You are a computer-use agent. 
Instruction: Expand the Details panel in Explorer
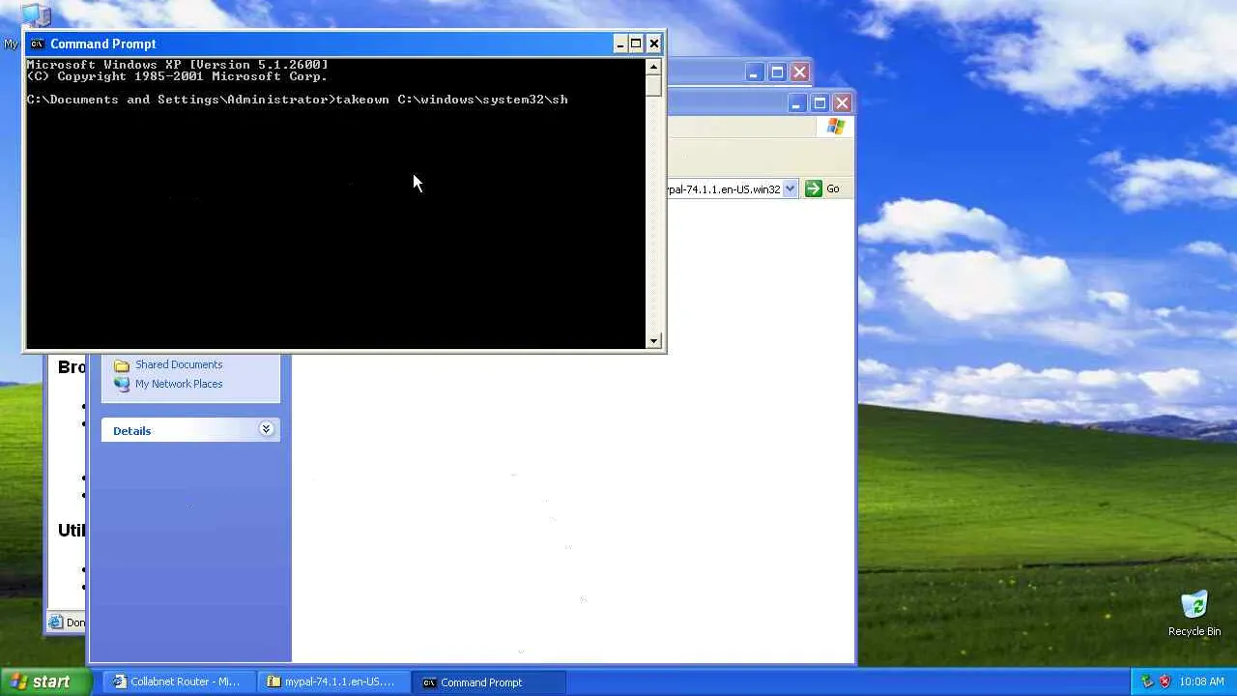point(267,429)
